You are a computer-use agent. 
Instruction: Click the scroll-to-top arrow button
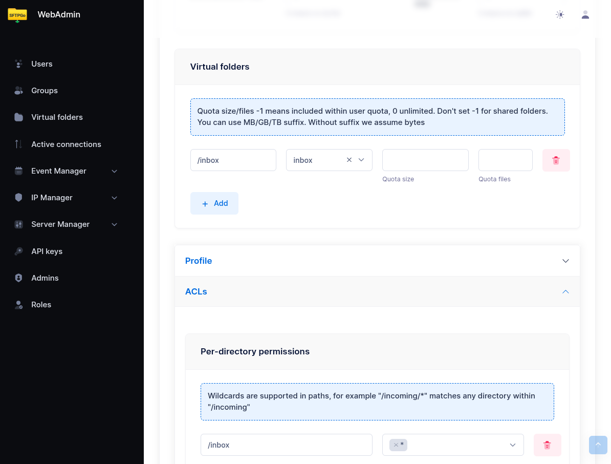click(598, 445)
